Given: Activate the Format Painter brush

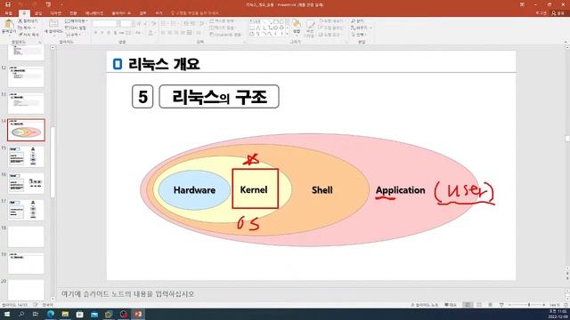Looking at the screenshot, I should click(28, 35).
